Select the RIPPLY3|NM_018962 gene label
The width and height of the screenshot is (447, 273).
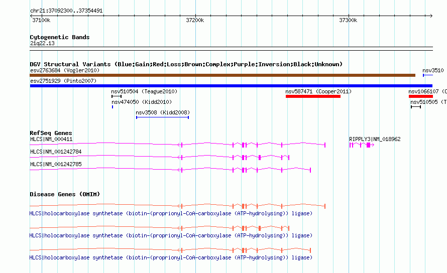(375, 140)
